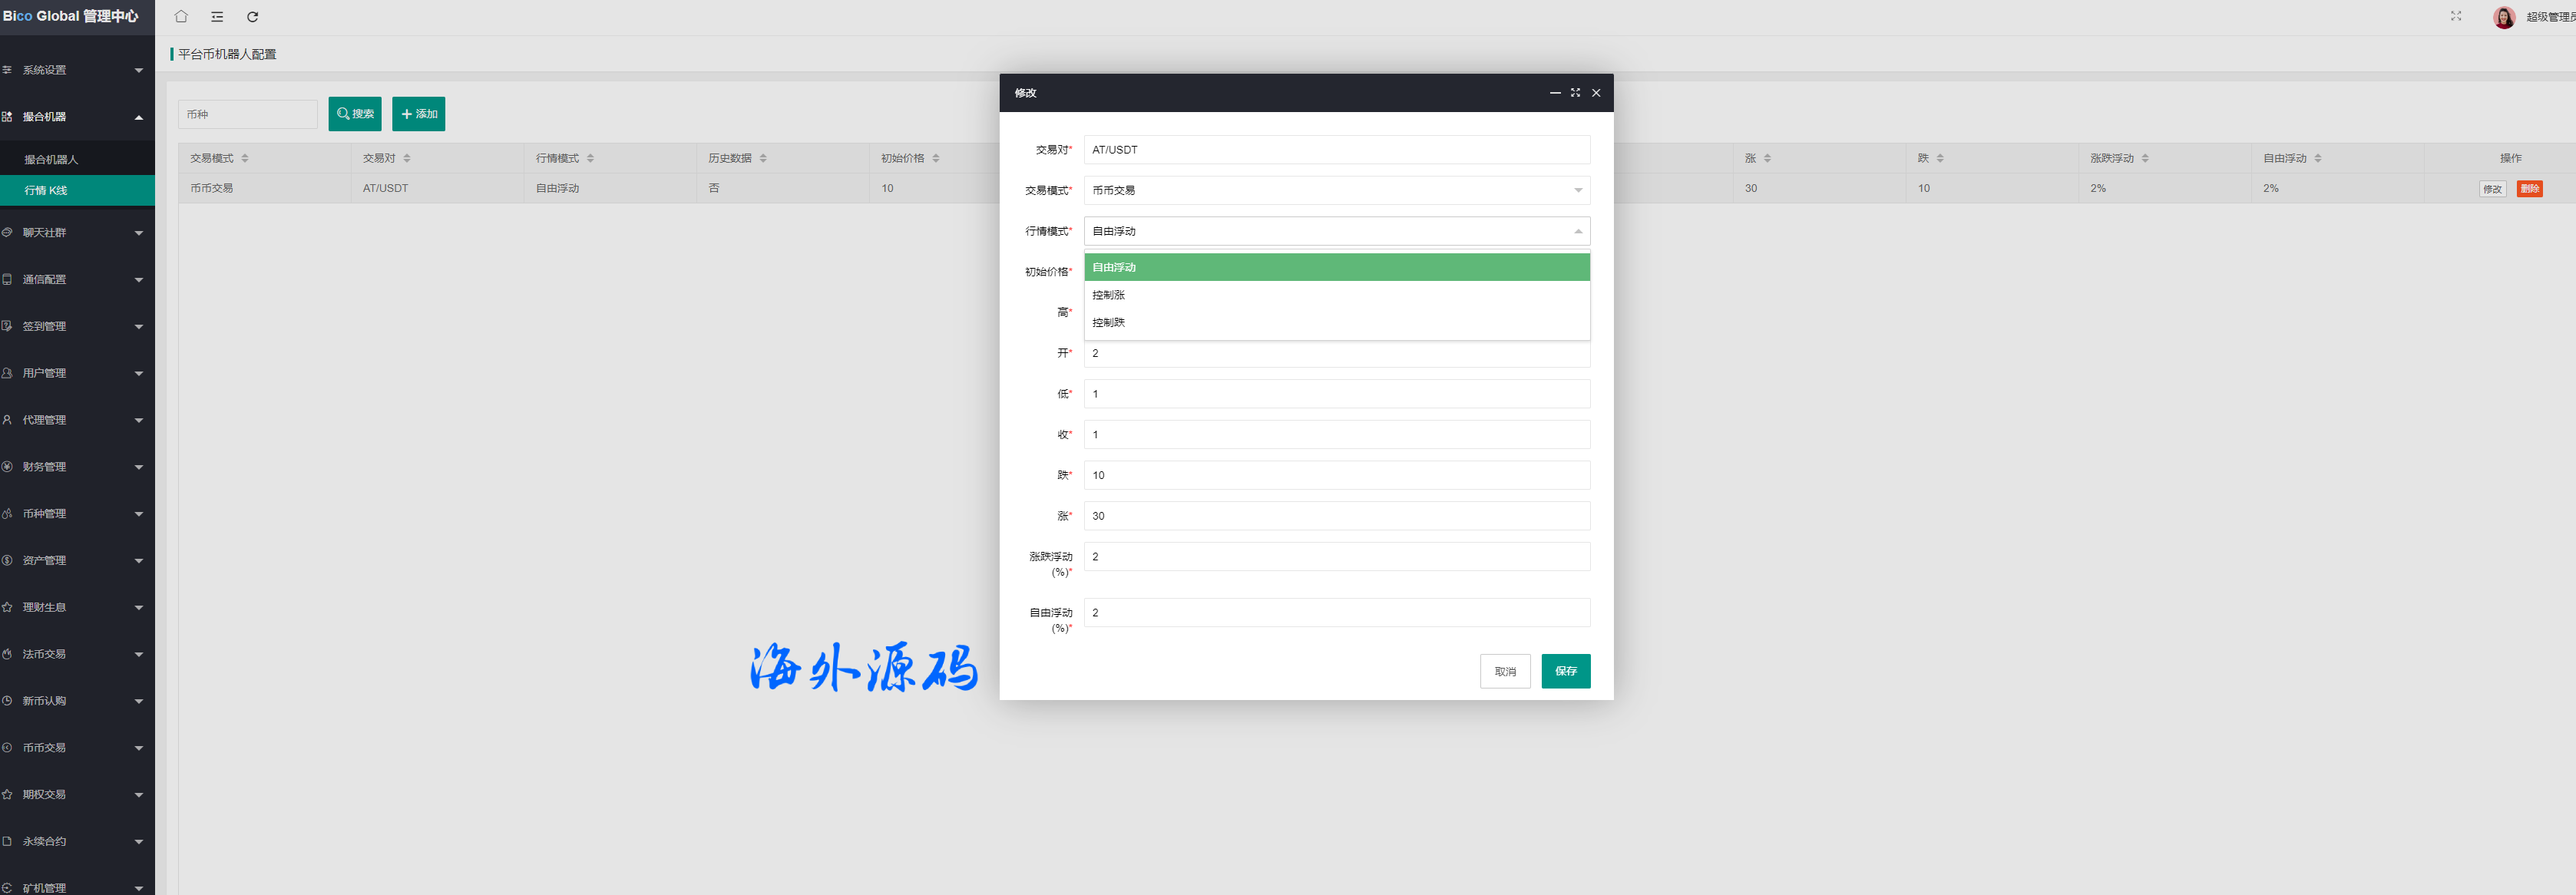
Task: Click the home icon in top bar
Action: [181, 17]
